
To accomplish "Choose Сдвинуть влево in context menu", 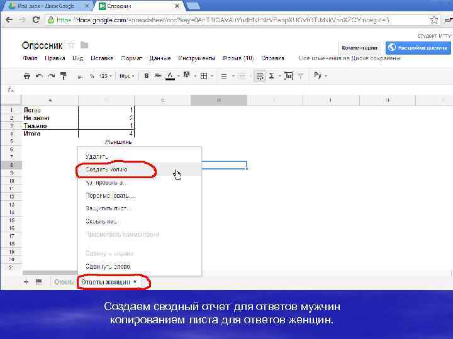I will [x=140, y=266].
